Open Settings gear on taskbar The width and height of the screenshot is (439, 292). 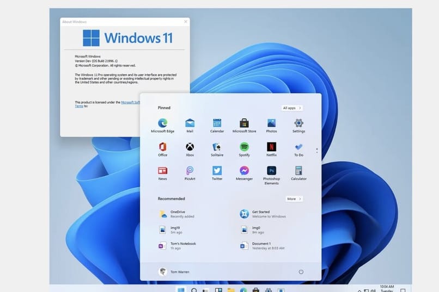point(268,290)
